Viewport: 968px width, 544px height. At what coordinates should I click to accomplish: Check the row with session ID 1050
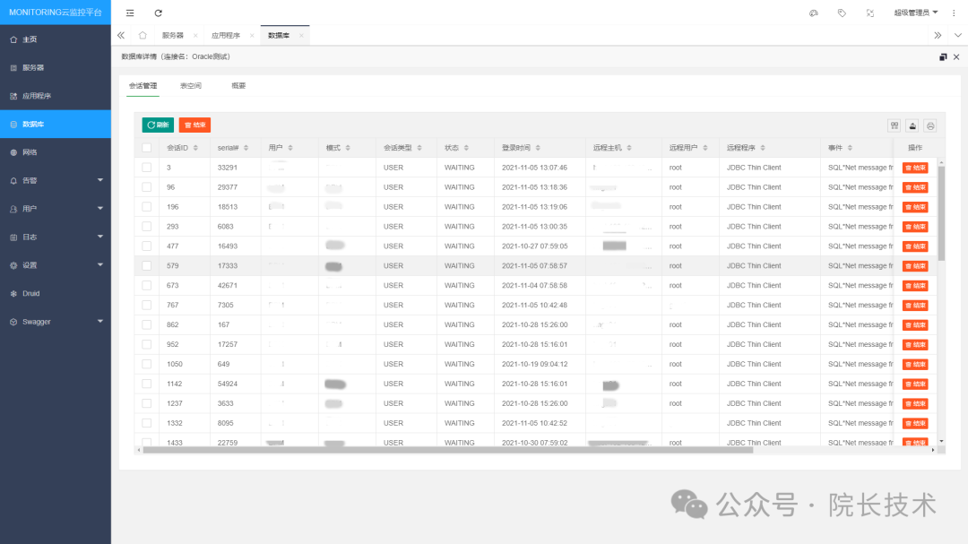146,364
